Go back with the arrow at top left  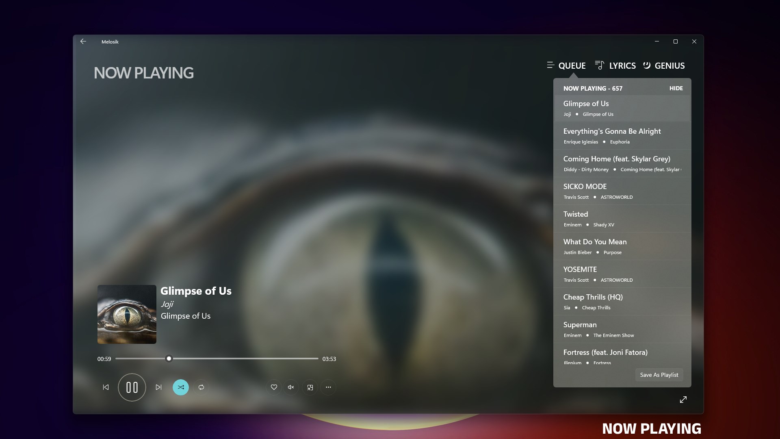[x=83, y=41]
